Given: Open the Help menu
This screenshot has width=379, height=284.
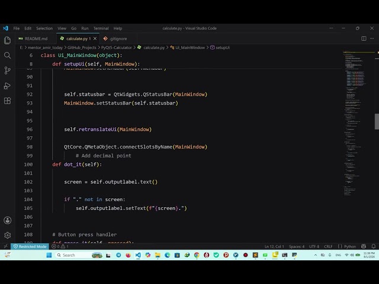Looking at the screenshot, I should point(118,28).
